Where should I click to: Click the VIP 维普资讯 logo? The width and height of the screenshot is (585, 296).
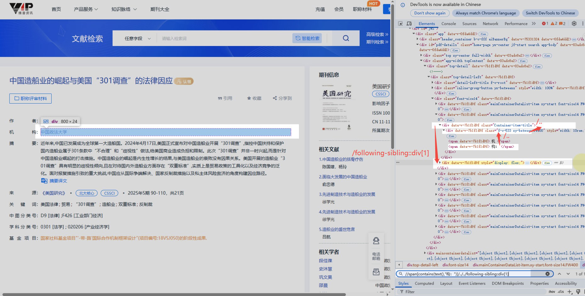[21, 9]
